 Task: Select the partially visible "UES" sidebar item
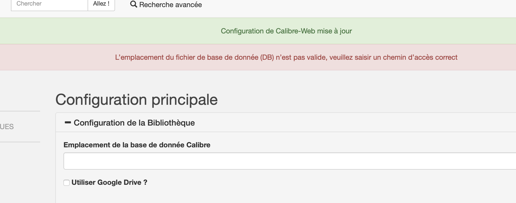(x=7, y=127)
